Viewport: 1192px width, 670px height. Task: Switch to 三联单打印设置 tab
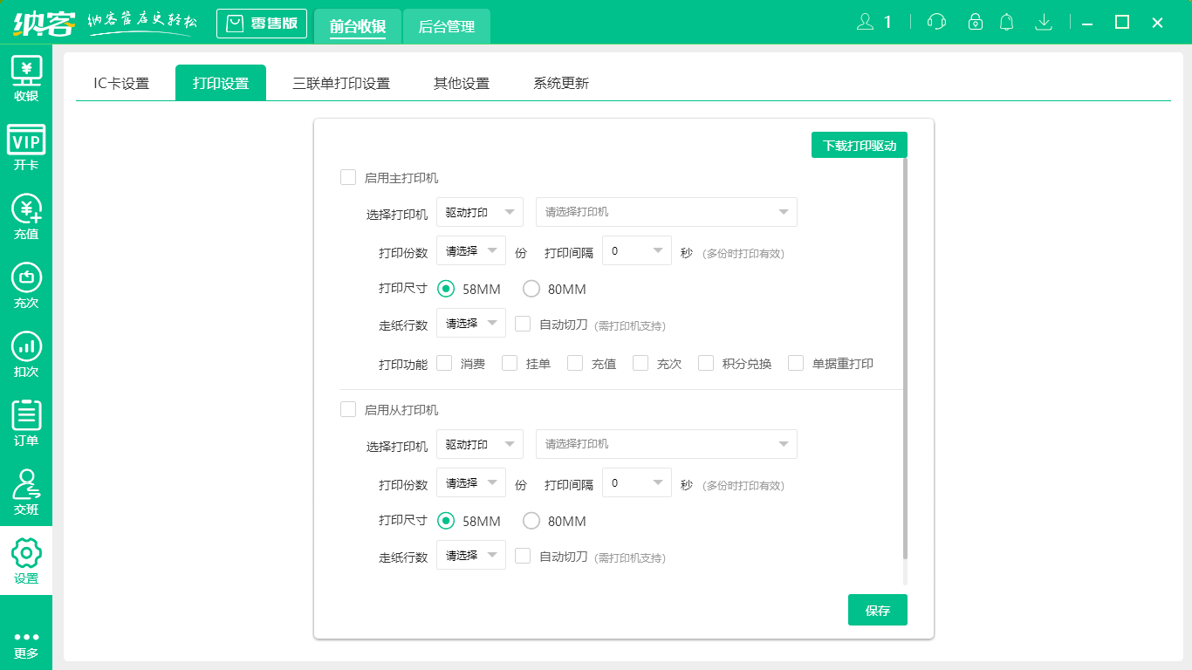click(341, 84)
